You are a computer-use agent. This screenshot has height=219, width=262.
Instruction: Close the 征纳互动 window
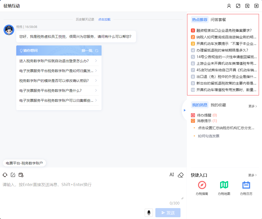click(x=256, y=6)
